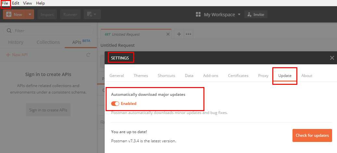The height and width of the screenshot is (153, 337).
Task: Click the search magnifier icon in sidebar
Action: 9,31
